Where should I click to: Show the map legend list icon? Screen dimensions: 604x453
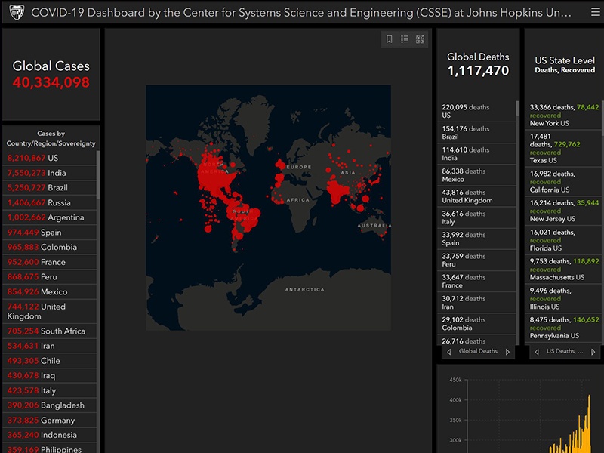(405, 39)
